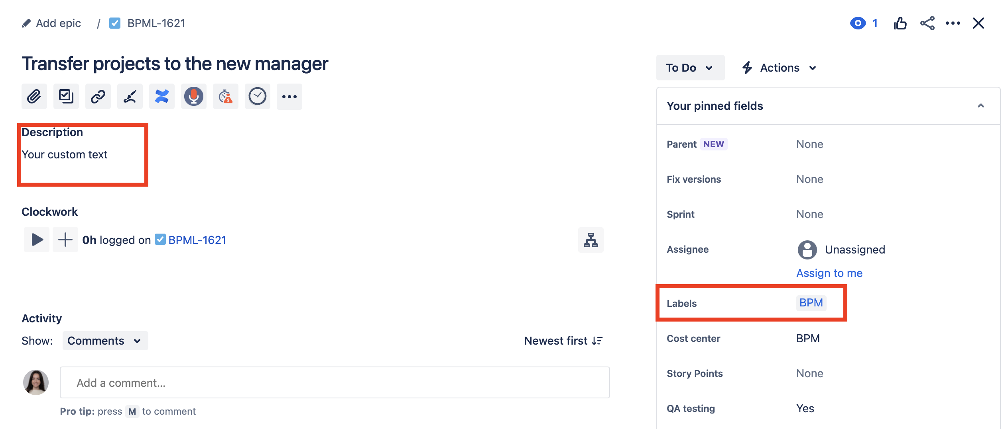Image resolution: width=1008 pixels, height=429 pixels.
Task: Toggle the watch issue eye icon
Action: [858, 23]
